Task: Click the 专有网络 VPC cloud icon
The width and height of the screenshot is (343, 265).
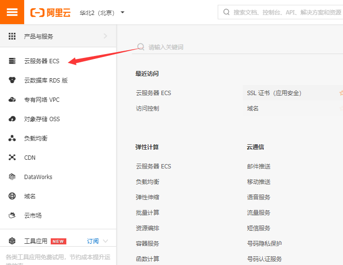Action: pos(12,99)
